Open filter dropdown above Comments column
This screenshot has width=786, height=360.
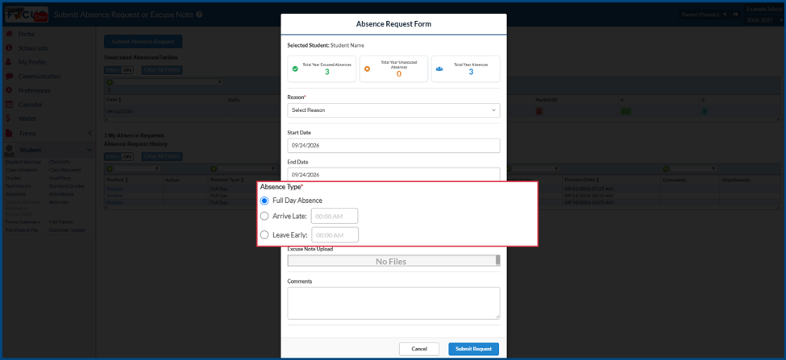693,169
